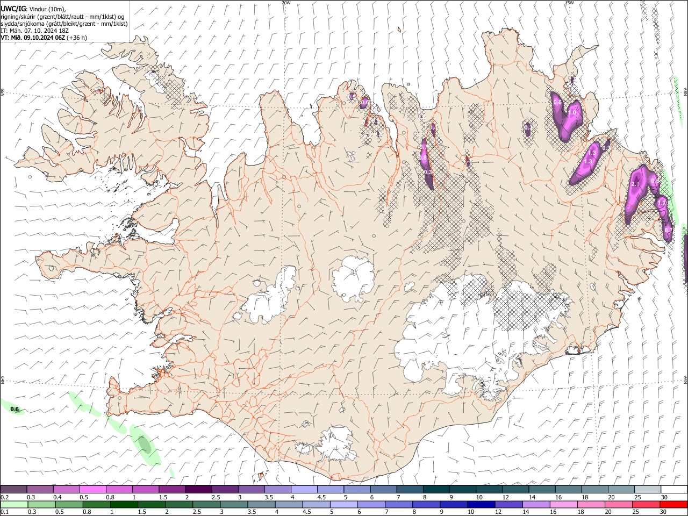Click the green '0.6' label over the ocean
The width and height of the screenshot is (688, 516).
tap(15, 410)
